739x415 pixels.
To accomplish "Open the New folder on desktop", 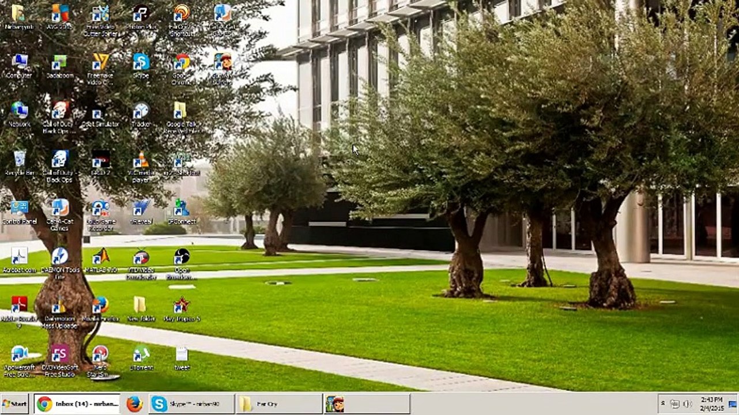I will tap(140, 309).
